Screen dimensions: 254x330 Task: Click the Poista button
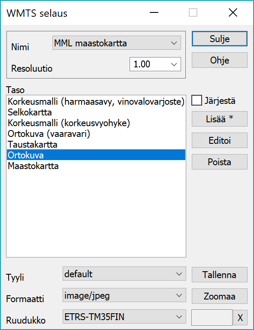(x=220, y=162)
